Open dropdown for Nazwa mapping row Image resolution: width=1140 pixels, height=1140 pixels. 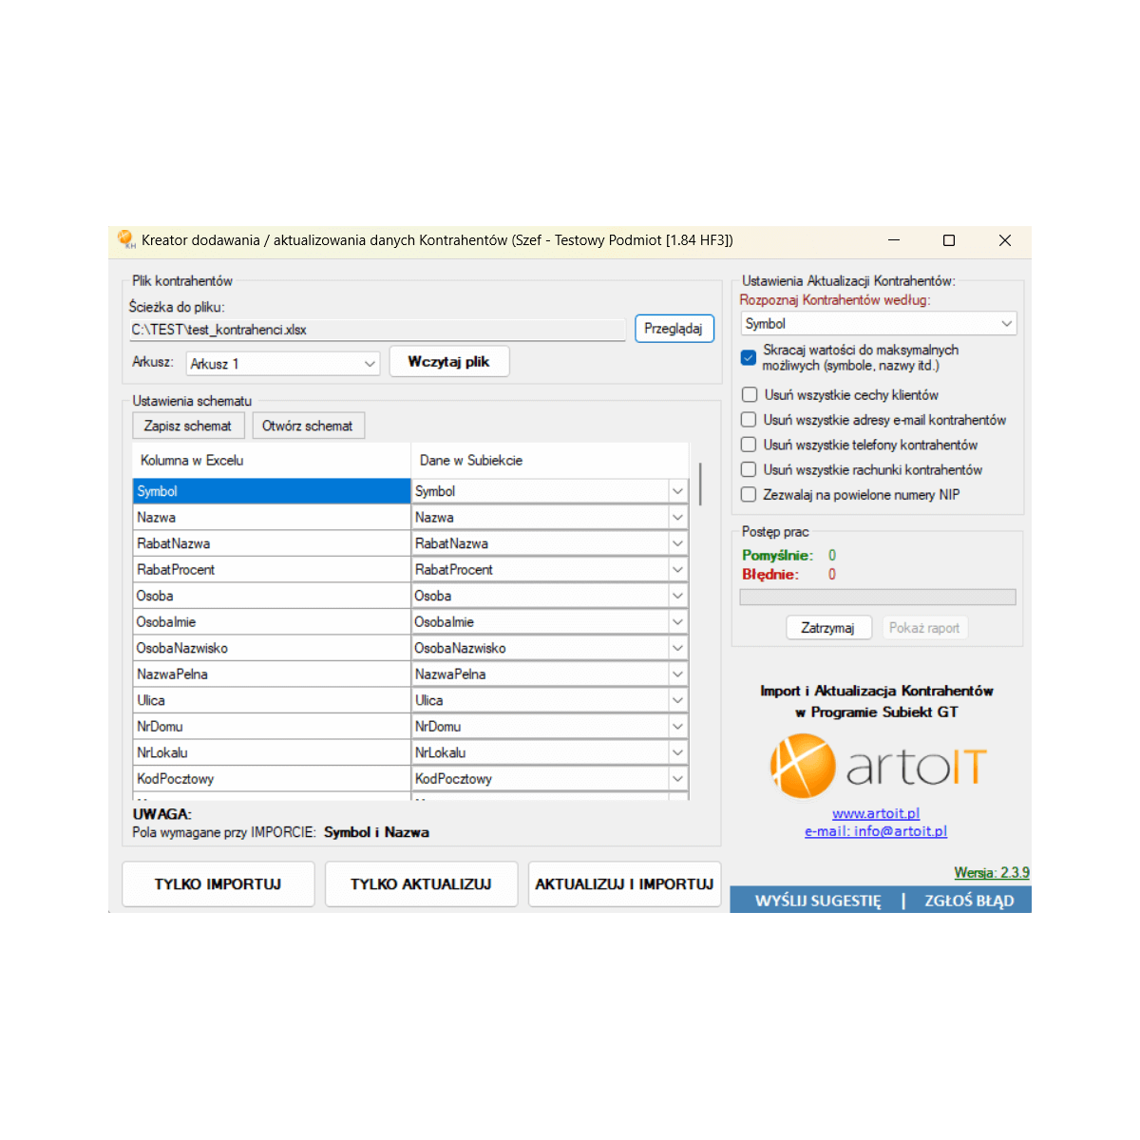pyautogui.click(x=677, y=518)
